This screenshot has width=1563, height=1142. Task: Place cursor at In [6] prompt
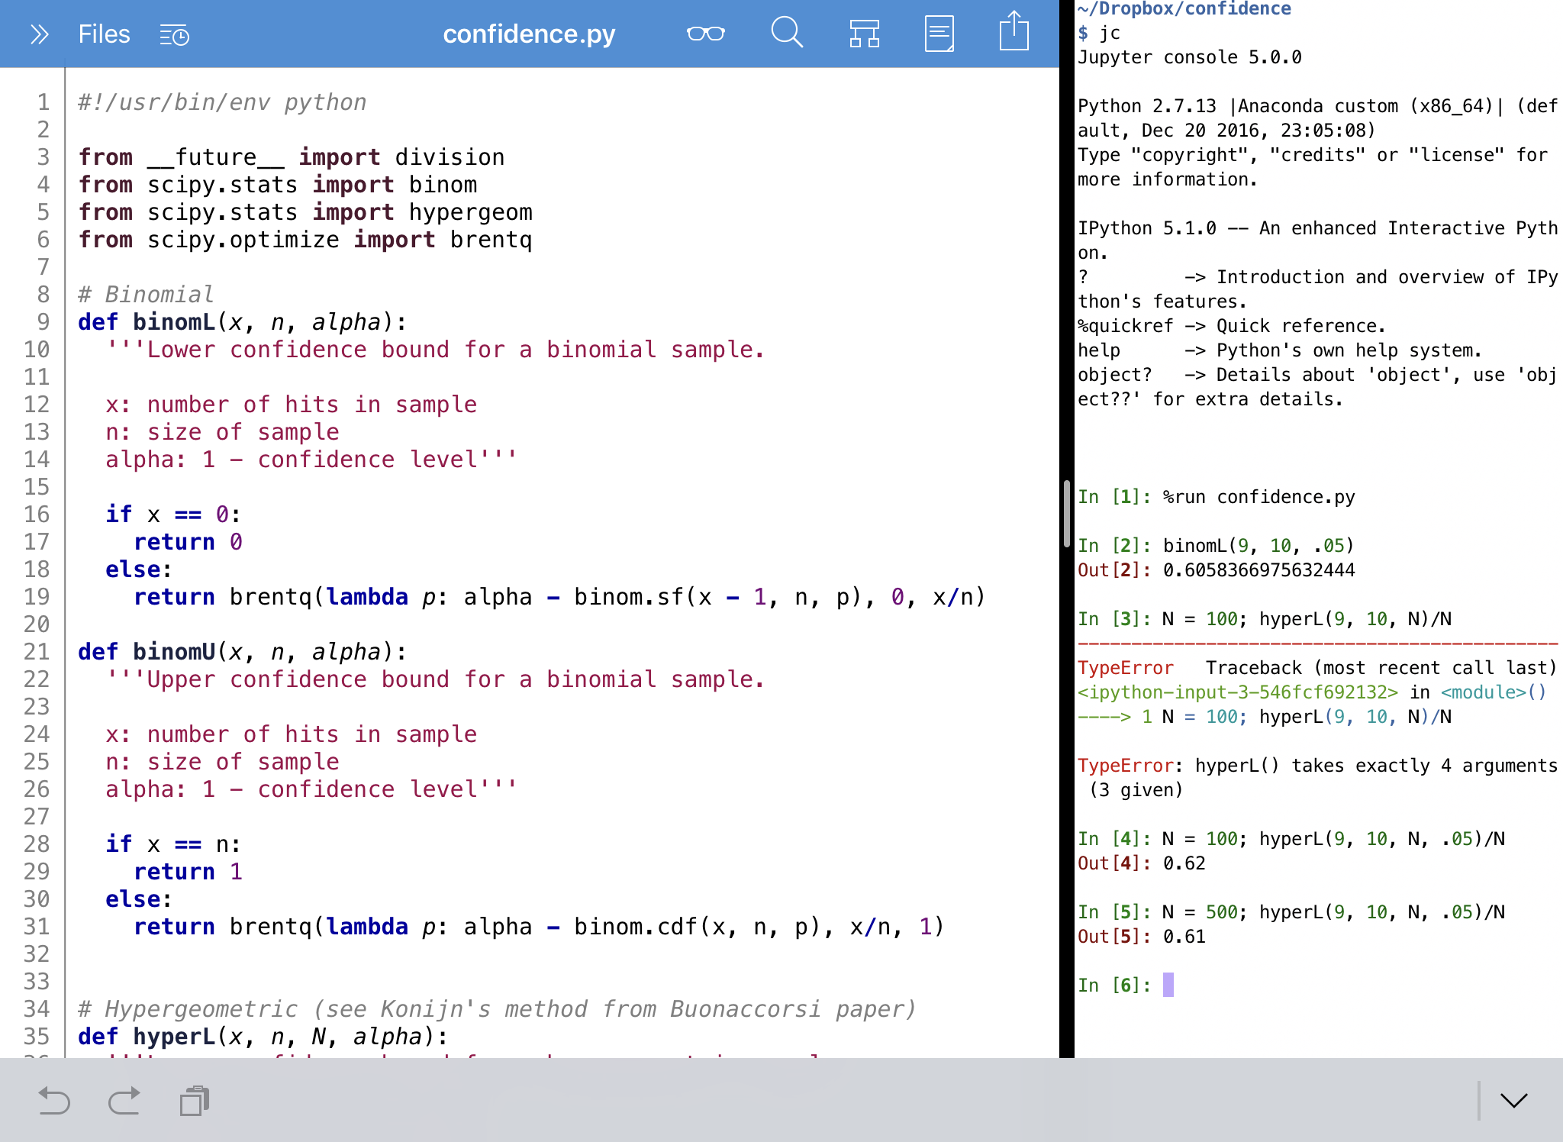pyautogui.click(x=1168, y=985)
